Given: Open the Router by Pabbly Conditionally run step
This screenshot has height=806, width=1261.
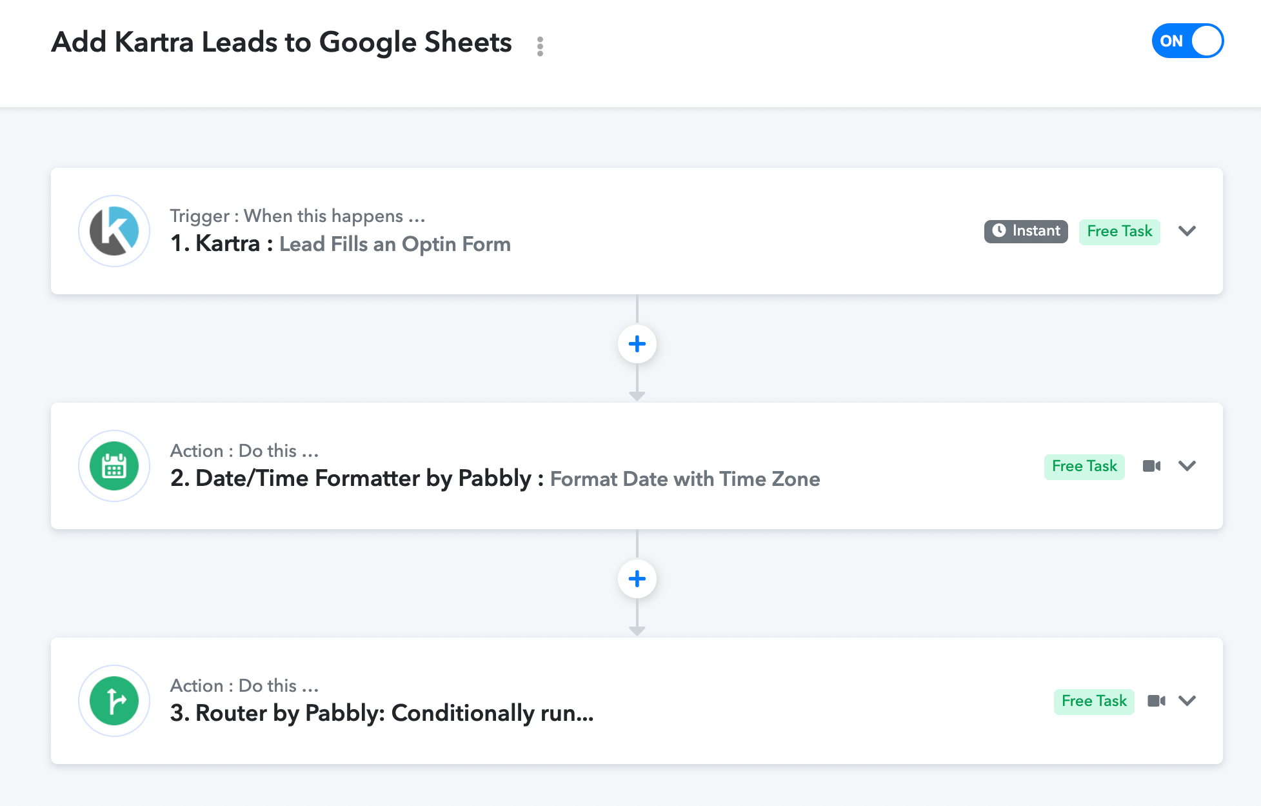Looking at the screenshot, I should coord(637,701).
